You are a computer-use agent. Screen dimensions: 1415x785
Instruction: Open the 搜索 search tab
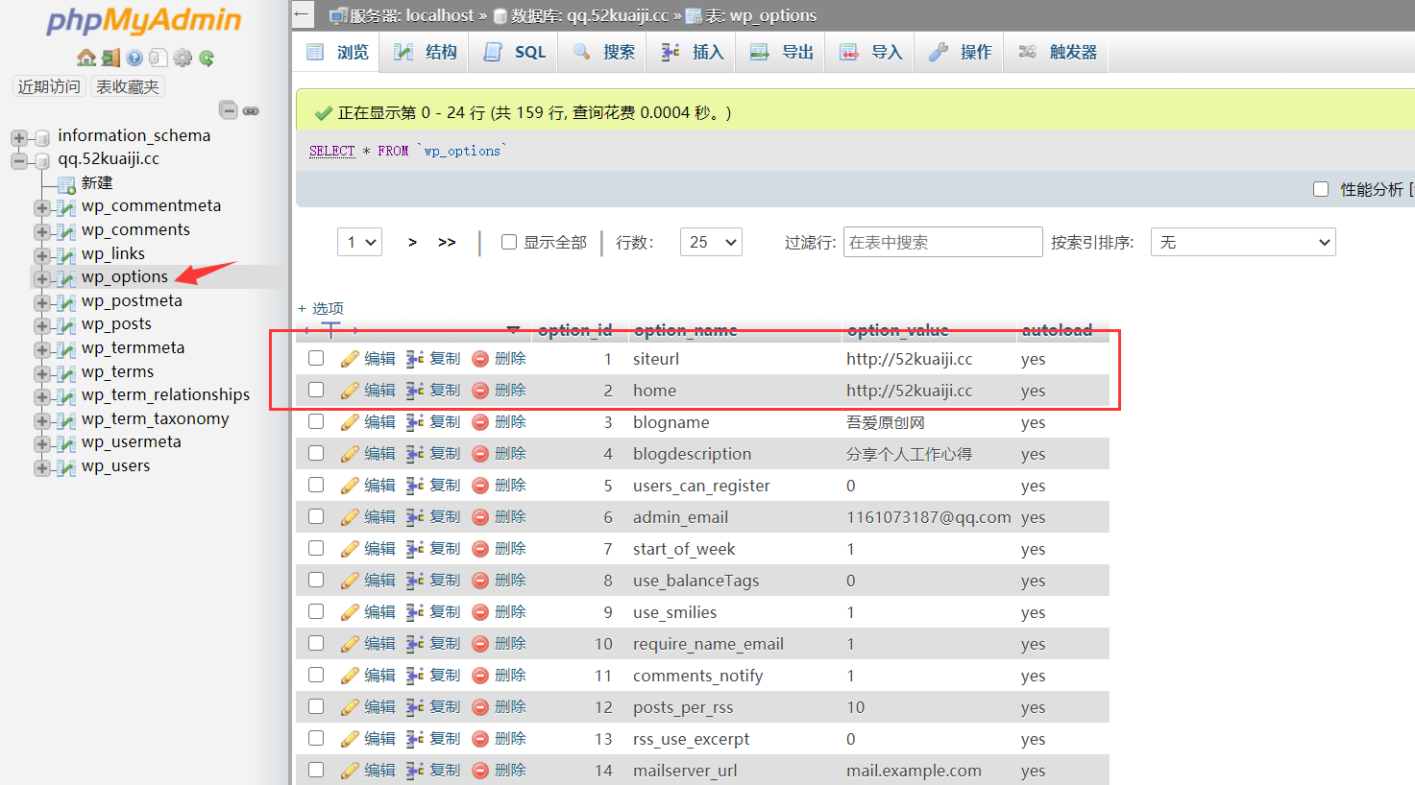604,52
